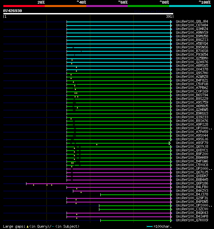The image size is (214, 229).
Task: Select hit label UniRef100_A8MS65
Action: pos(192,66)
